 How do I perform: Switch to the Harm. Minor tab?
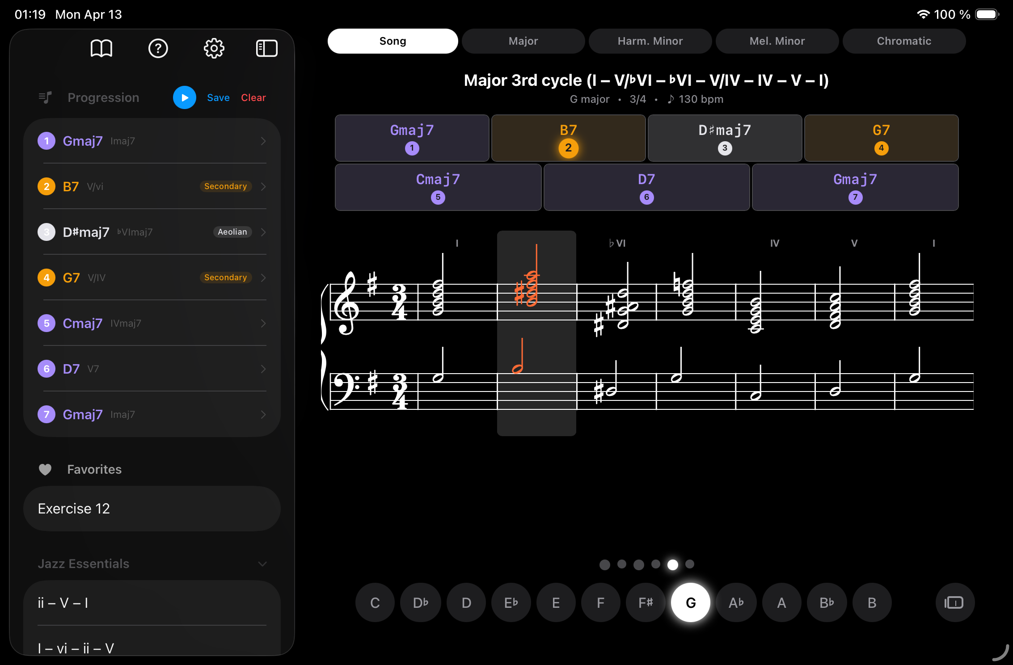click(650, 41)
